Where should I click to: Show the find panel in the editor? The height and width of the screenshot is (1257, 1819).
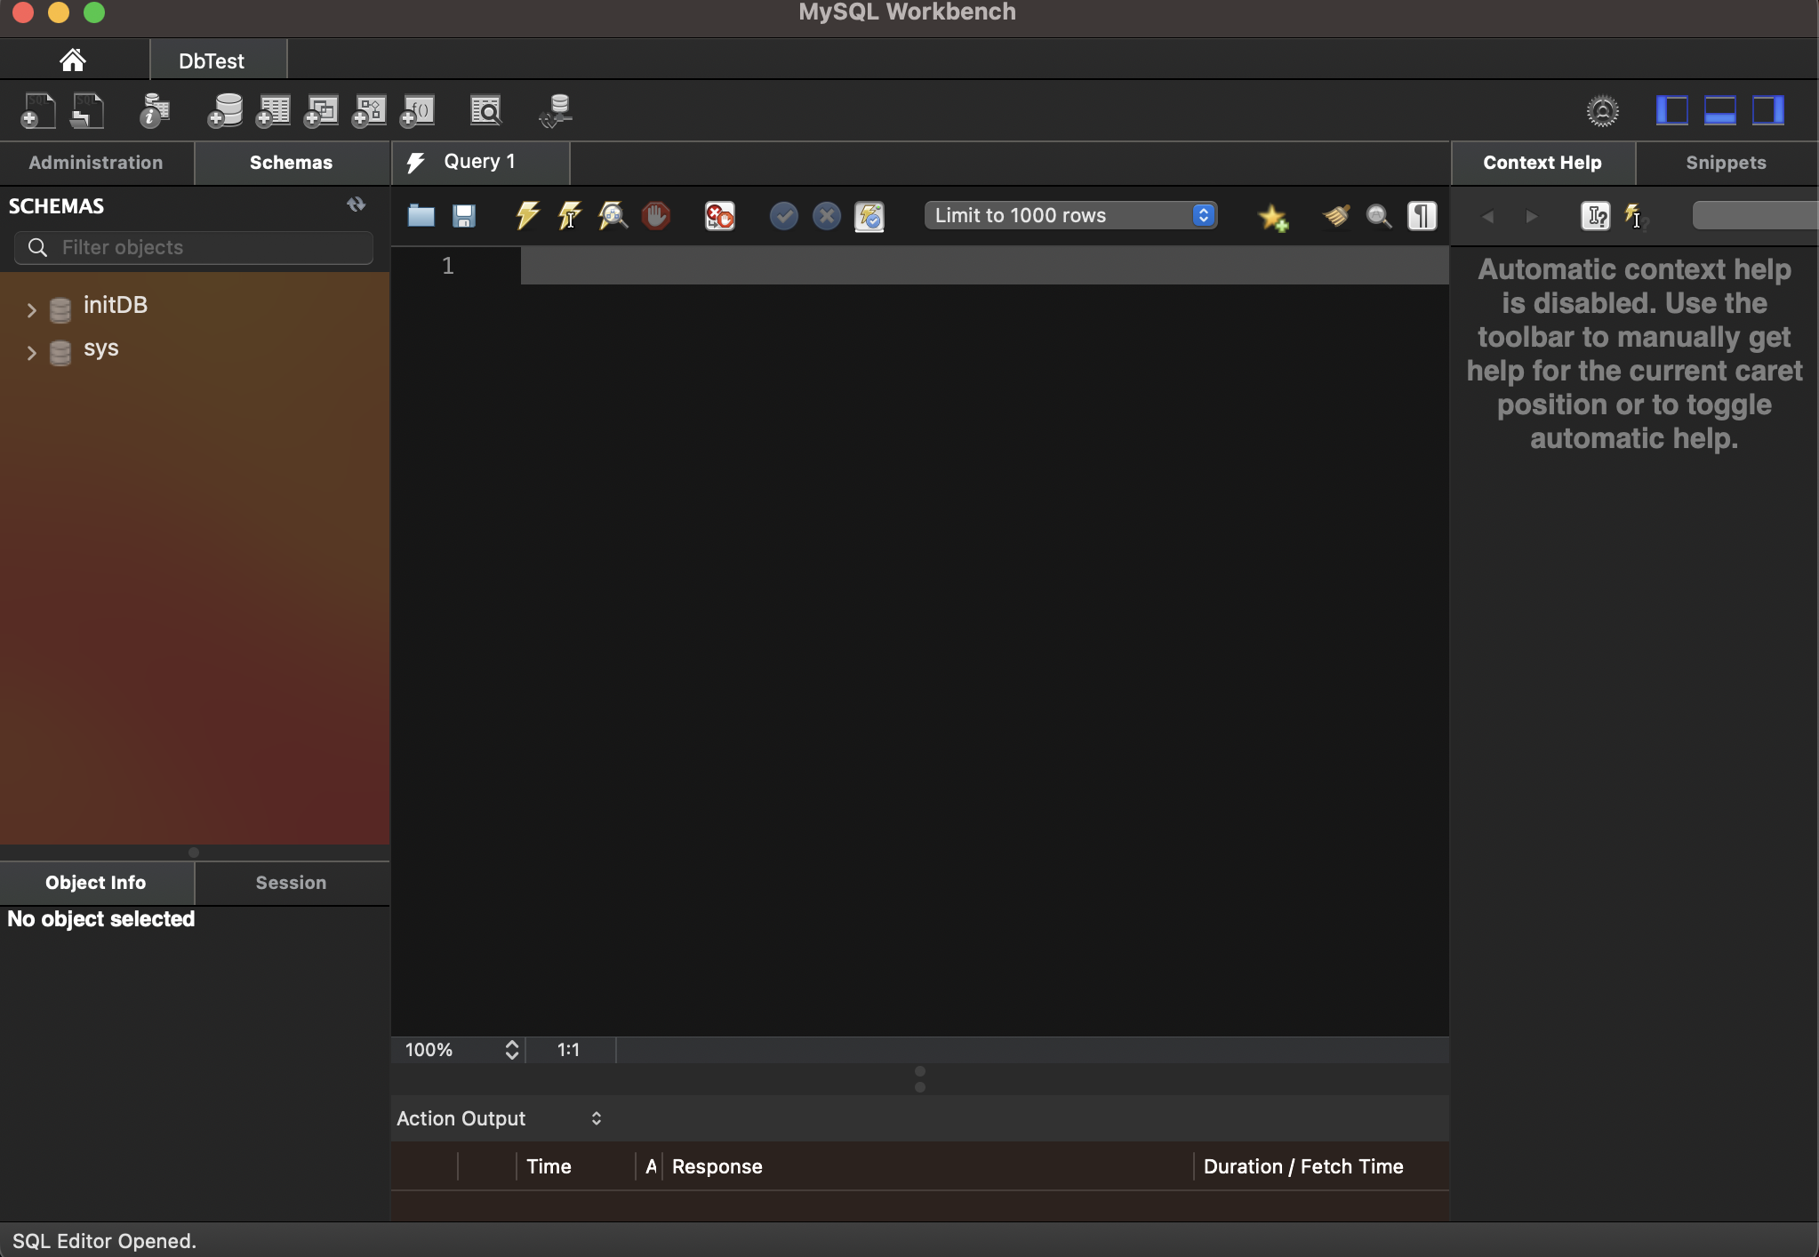point(1379,216)
